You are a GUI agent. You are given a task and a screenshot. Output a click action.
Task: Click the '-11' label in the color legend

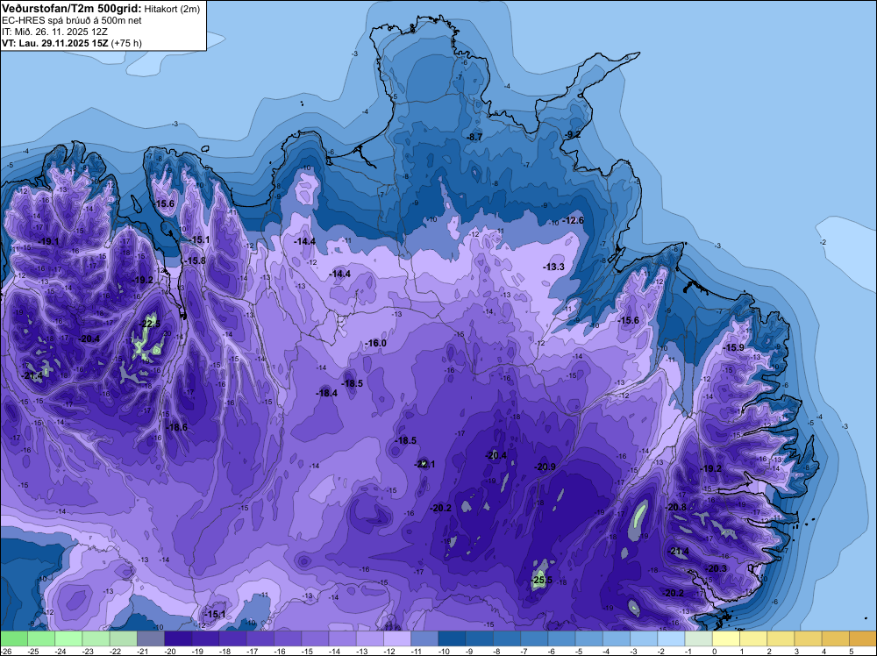click(x=418, y=651)
